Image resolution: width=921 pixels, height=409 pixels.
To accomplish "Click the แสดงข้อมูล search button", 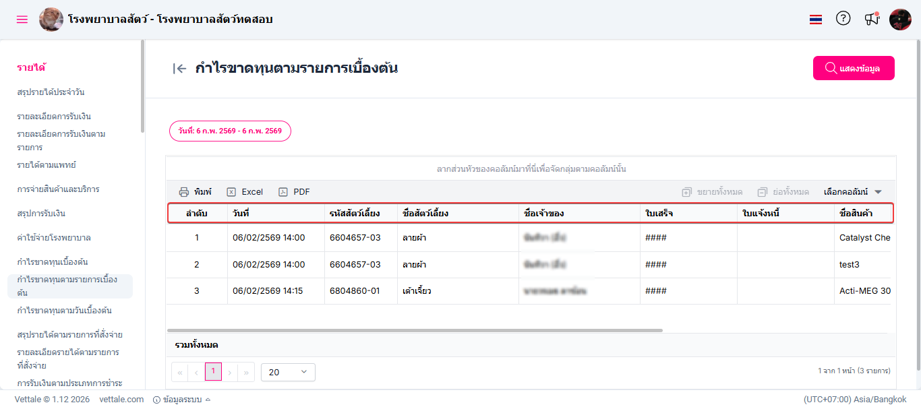I will tap(854, 68).
